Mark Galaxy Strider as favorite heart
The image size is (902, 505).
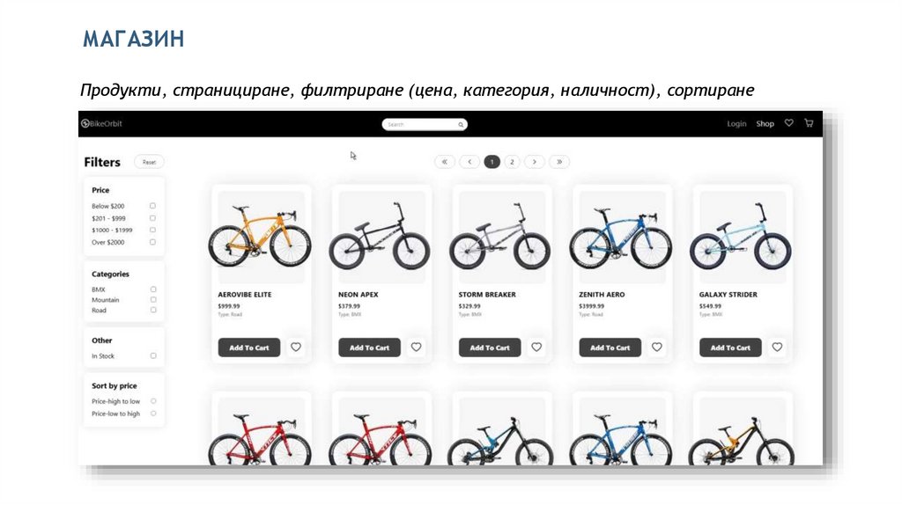777,347
